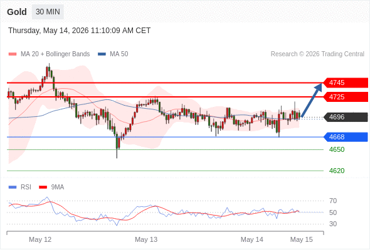Image resolution: width=370 pixels, height=250 pixels.
Task: Click the Research © 2026 Trading Central credit
Action: 317,54
